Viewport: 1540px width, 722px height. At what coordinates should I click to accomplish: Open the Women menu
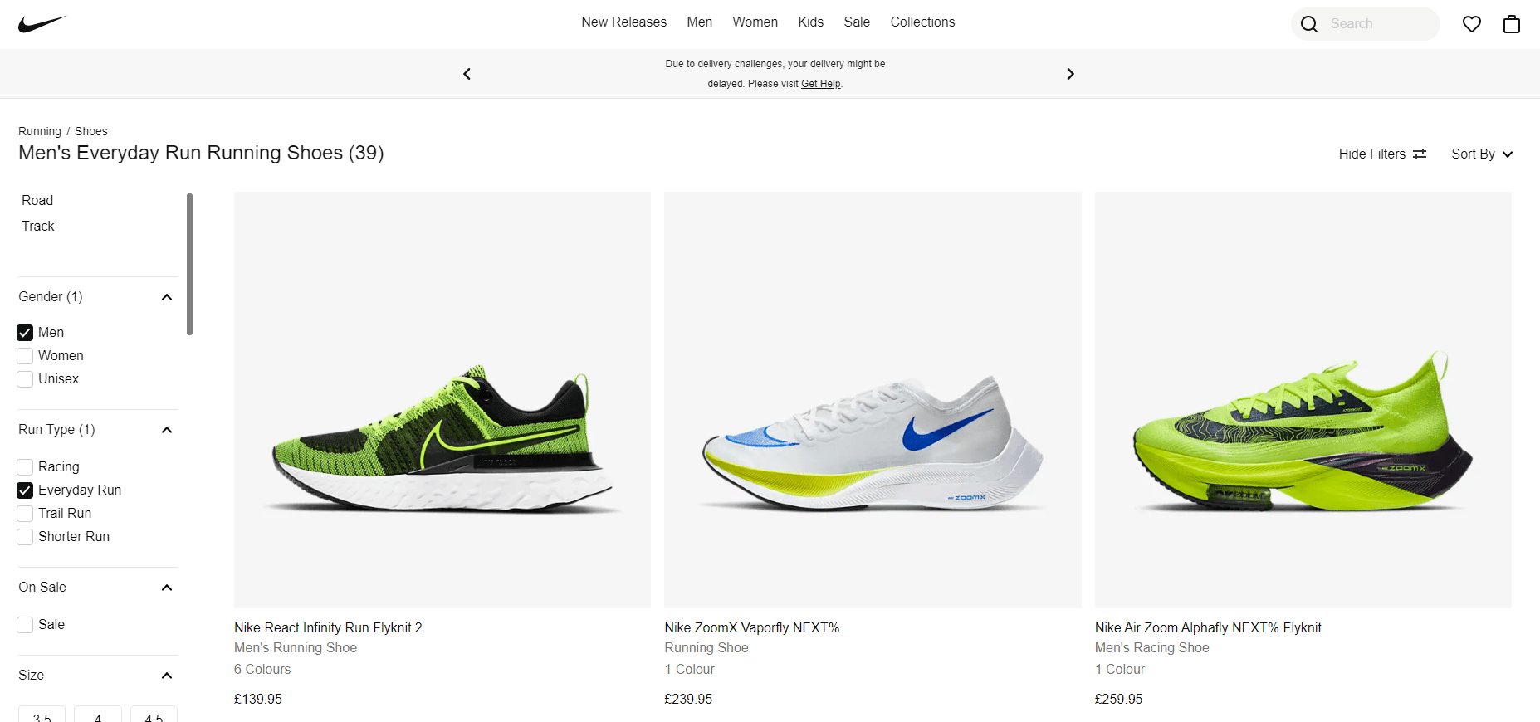click(755, 22)
